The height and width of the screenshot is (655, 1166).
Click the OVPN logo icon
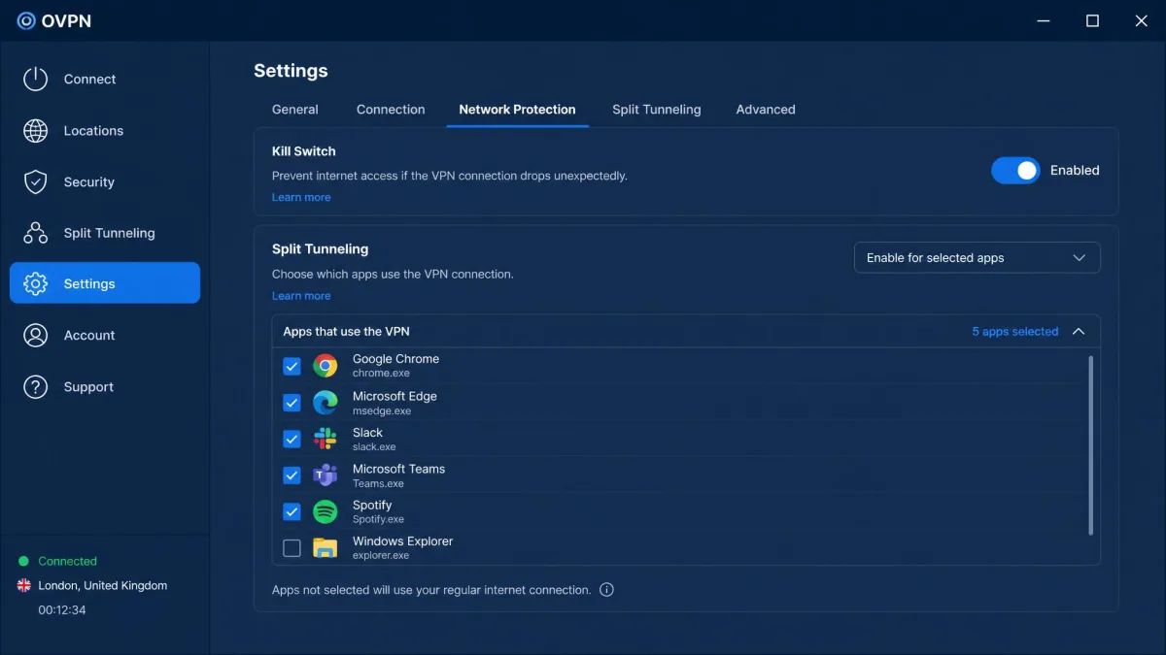point(26,20)
